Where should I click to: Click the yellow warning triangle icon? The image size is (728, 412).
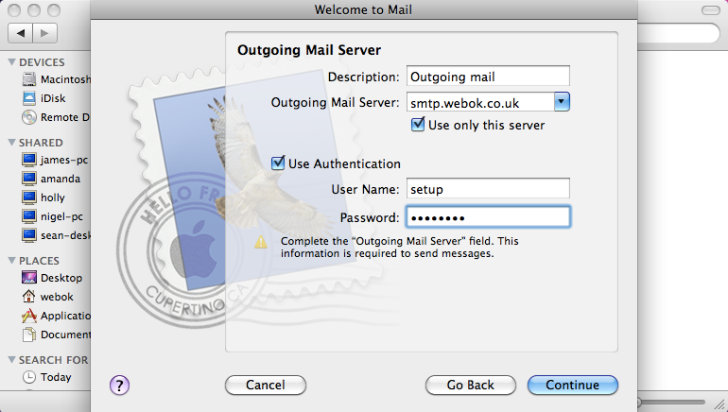point(261,242)
